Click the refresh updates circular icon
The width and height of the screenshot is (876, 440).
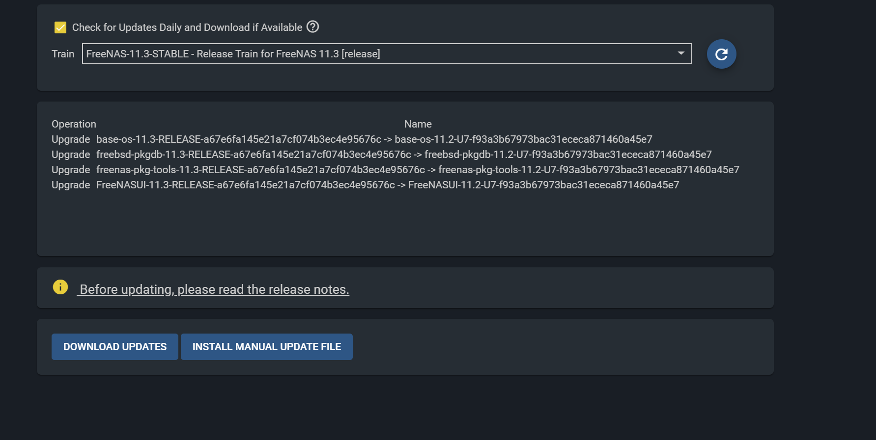[721, 54]
